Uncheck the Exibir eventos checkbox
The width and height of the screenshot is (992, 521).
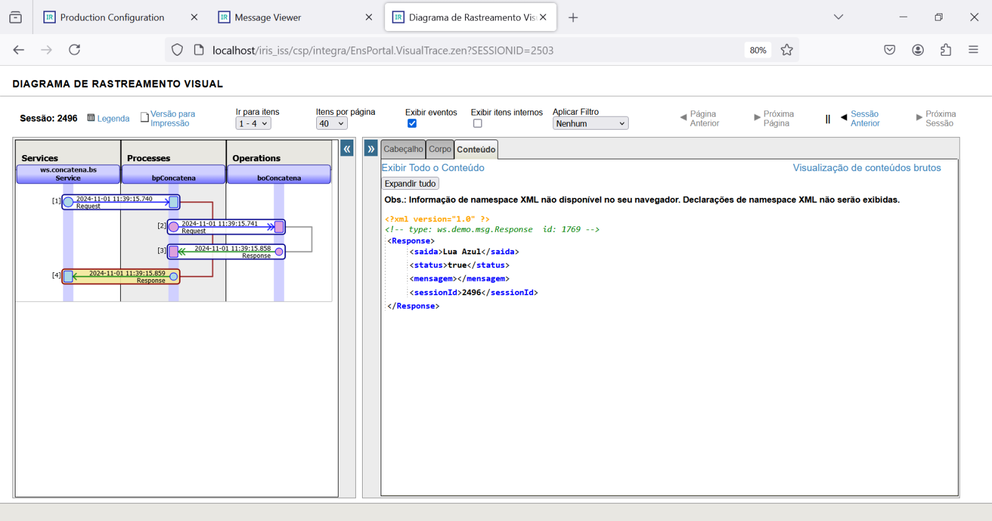click(412, 123)
